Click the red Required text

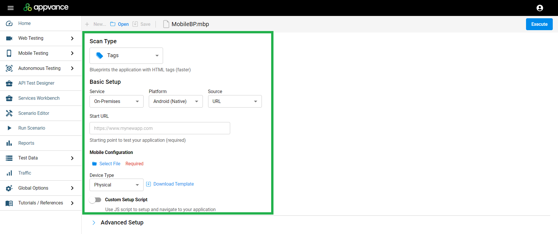(134, 164)
